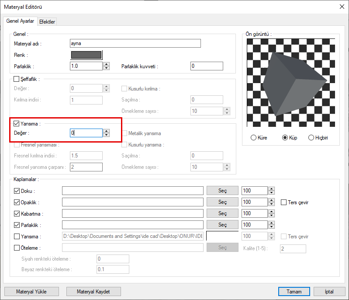Decrease Yansıma Değer with down arrow

pyautogui.click(x=106, y=135)
